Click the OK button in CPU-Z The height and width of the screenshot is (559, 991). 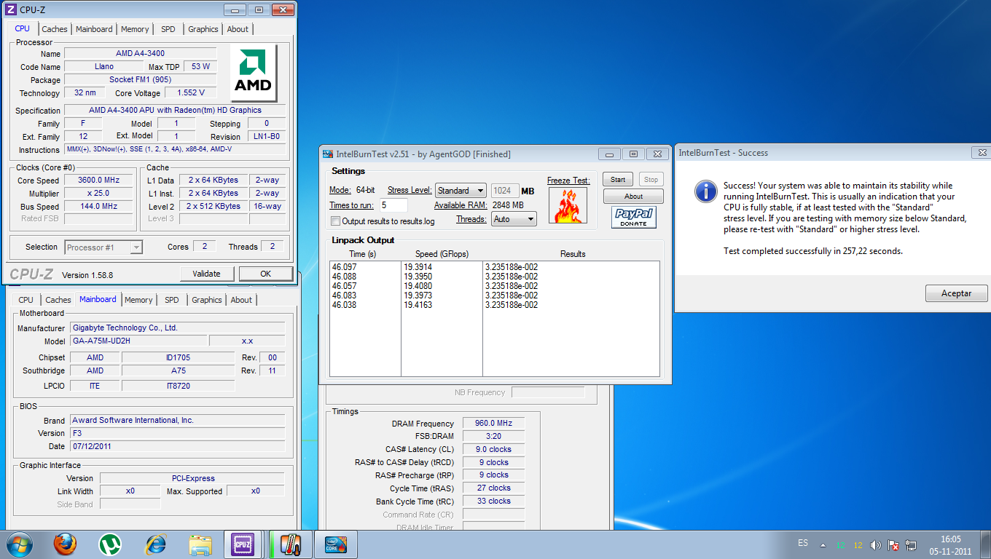pos(266,274)
